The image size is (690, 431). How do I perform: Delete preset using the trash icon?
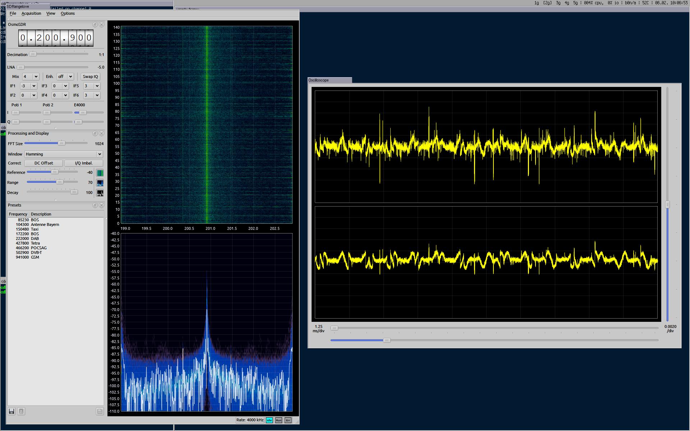[x=21, y=411]
